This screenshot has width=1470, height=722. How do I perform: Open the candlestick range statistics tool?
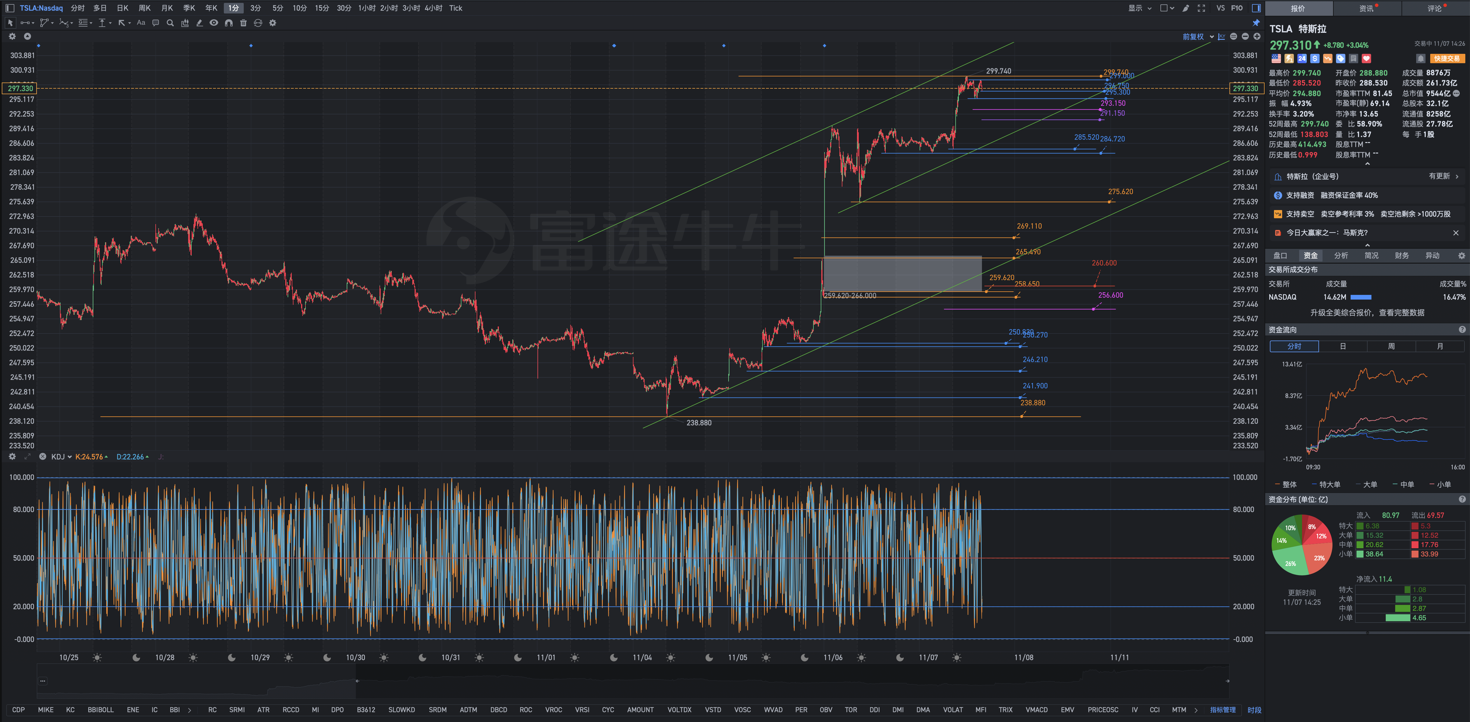tap(185, 23)
